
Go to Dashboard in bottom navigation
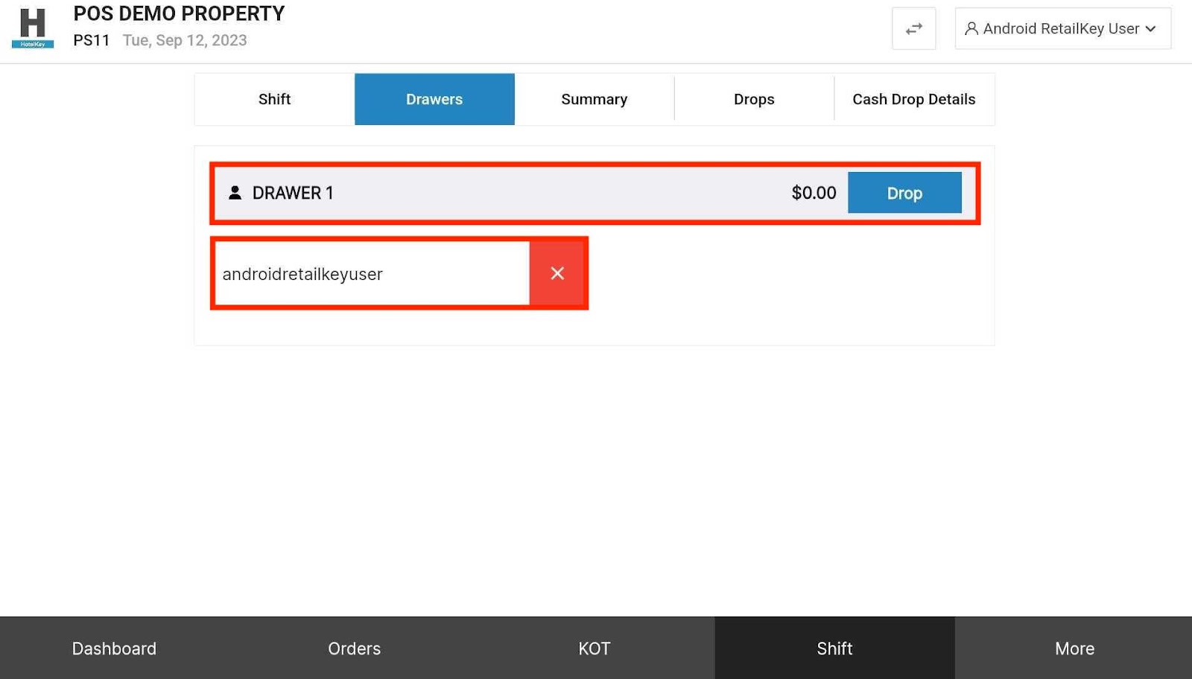pyautogui.click(x=114, y=648)
